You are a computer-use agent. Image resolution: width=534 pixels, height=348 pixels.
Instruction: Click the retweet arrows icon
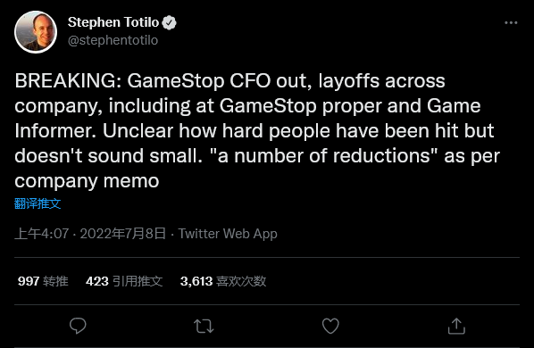pyautogui.click(x=204, y=326)
